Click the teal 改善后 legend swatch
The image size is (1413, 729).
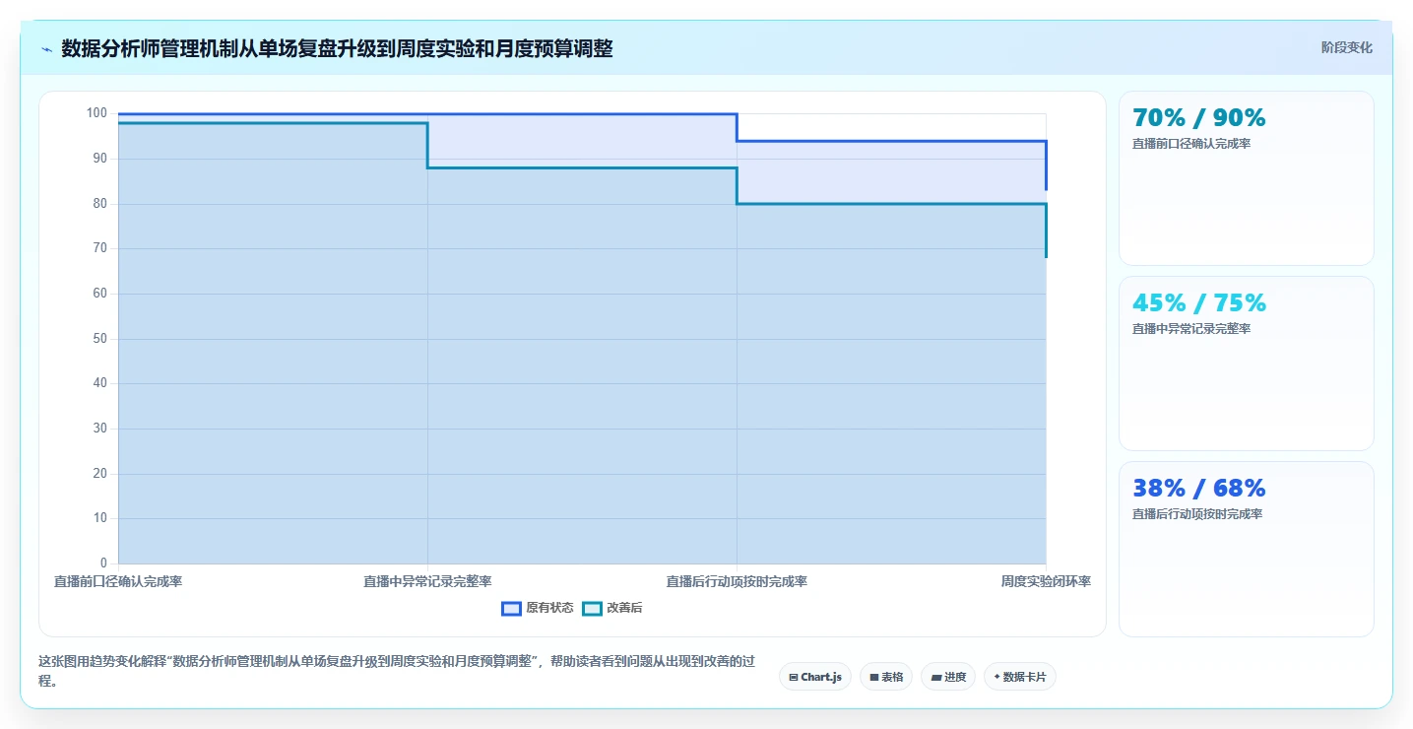coord(592,609)
